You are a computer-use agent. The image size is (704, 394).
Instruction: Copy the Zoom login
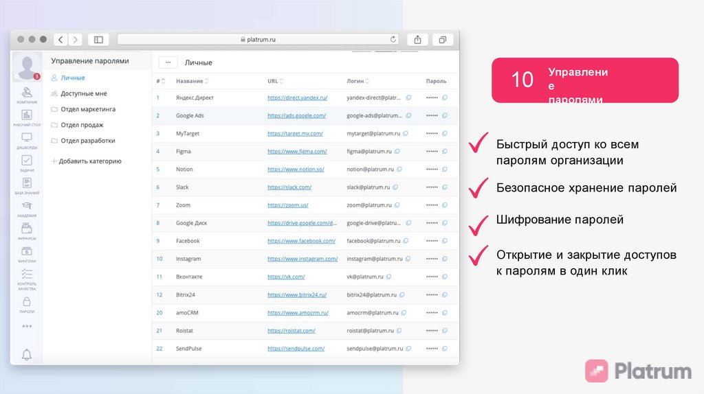click(x=397, y=205)
